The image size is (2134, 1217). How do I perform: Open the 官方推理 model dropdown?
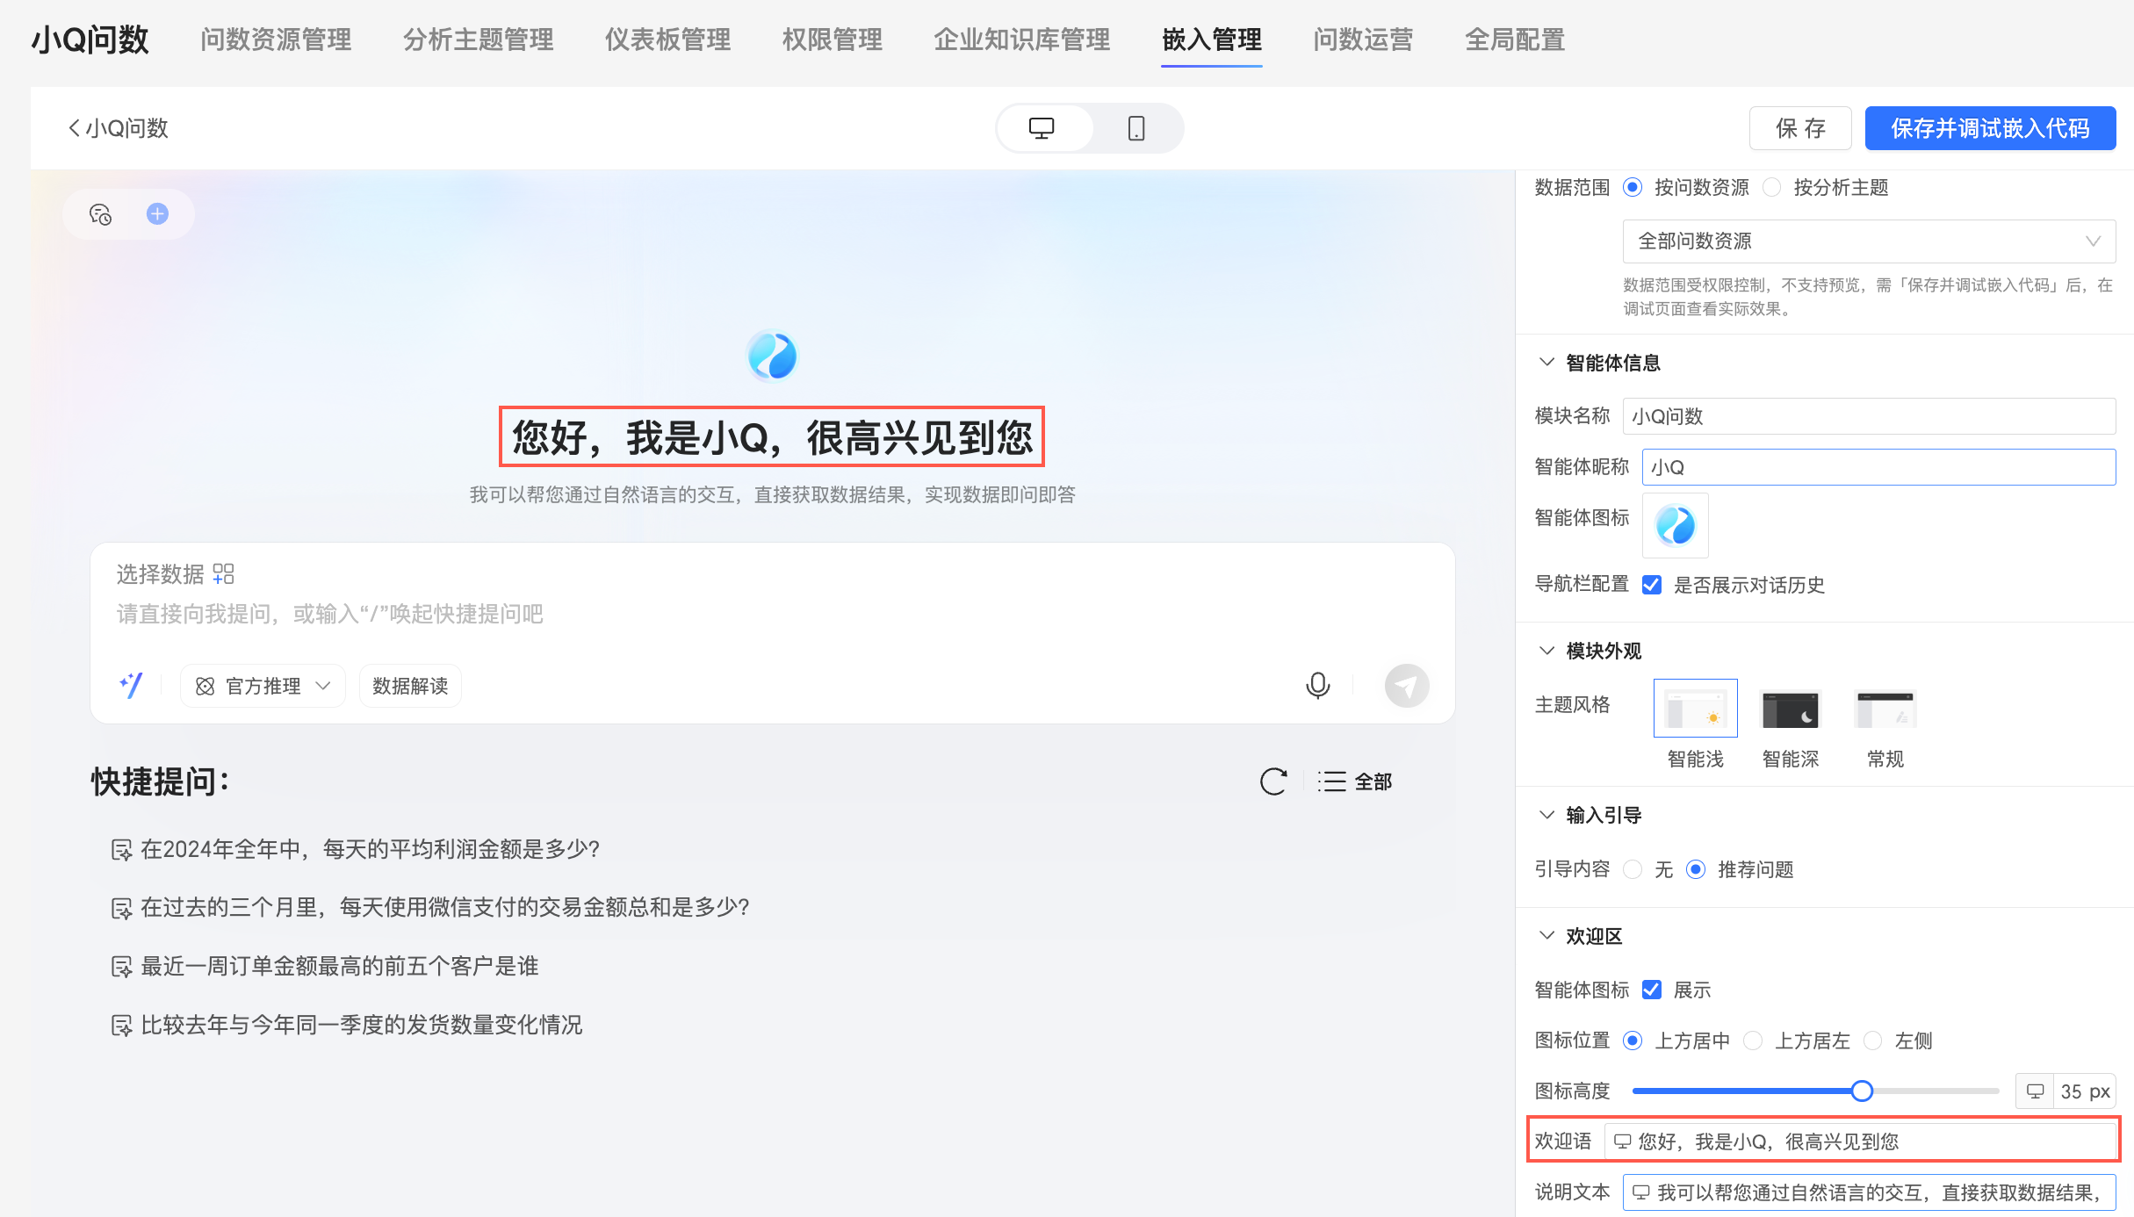(x=263, y=686)
